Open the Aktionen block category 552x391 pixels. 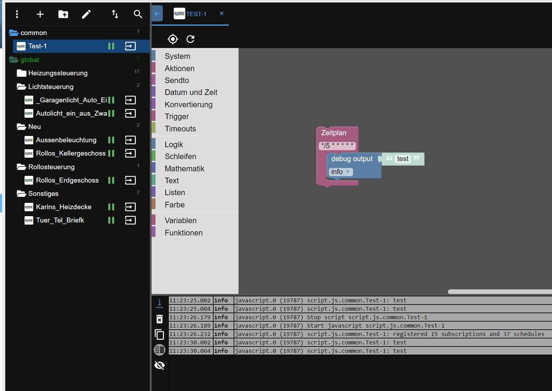[180, 69]
